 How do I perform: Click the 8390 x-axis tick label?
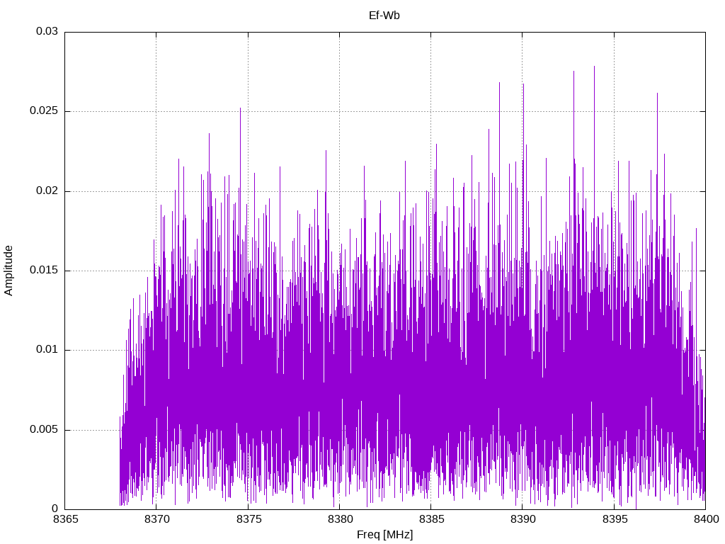click(x=523, y=519)
